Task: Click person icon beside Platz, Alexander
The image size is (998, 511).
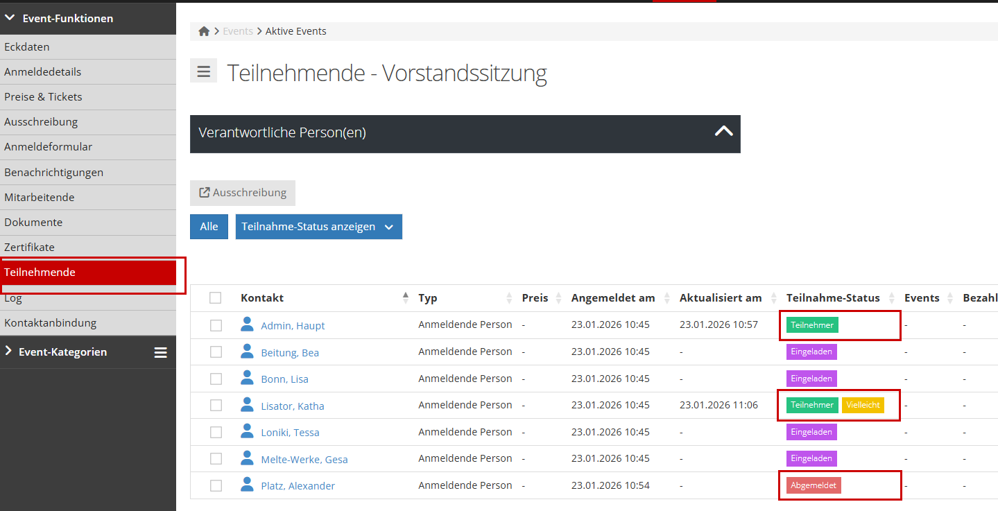Action: [x=247, y=484]
